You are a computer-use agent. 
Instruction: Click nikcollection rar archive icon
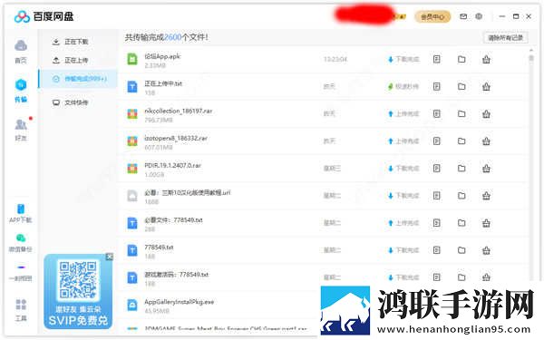pyautogui.click(x=132, y=114)
